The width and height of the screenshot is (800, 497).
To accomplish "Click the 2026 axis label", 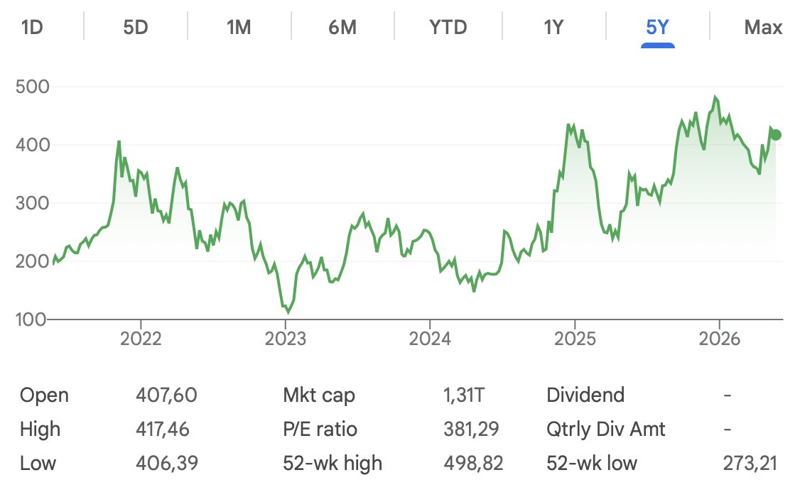I will [x=720, y=339].
